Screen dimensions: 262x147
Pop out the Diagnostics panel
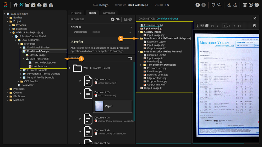tap(254, 19)
